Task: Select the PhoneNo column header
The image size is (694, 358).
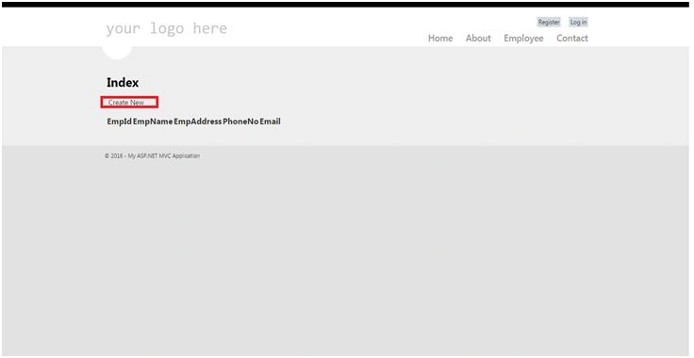Action: pyautogui.click(x=240, y=122)
